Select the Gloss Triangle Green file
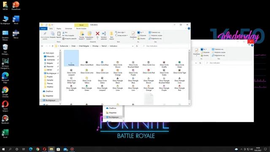 tap(87, 88)
